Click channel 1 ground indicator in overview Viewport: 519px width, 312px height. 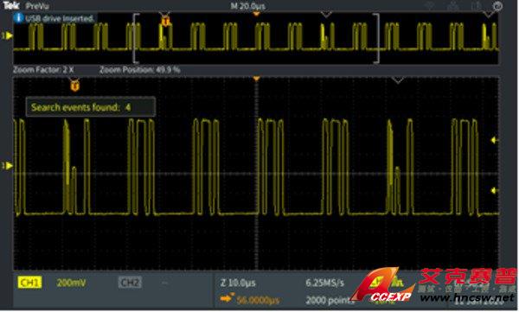point(7,35)
